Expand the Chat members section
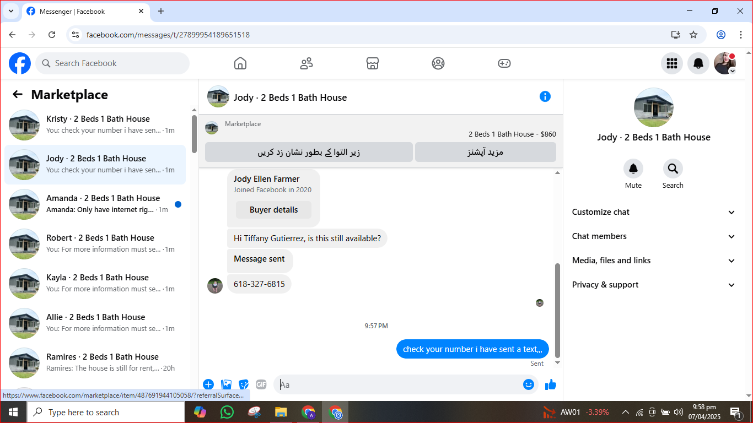 click(x=654, y=236)
